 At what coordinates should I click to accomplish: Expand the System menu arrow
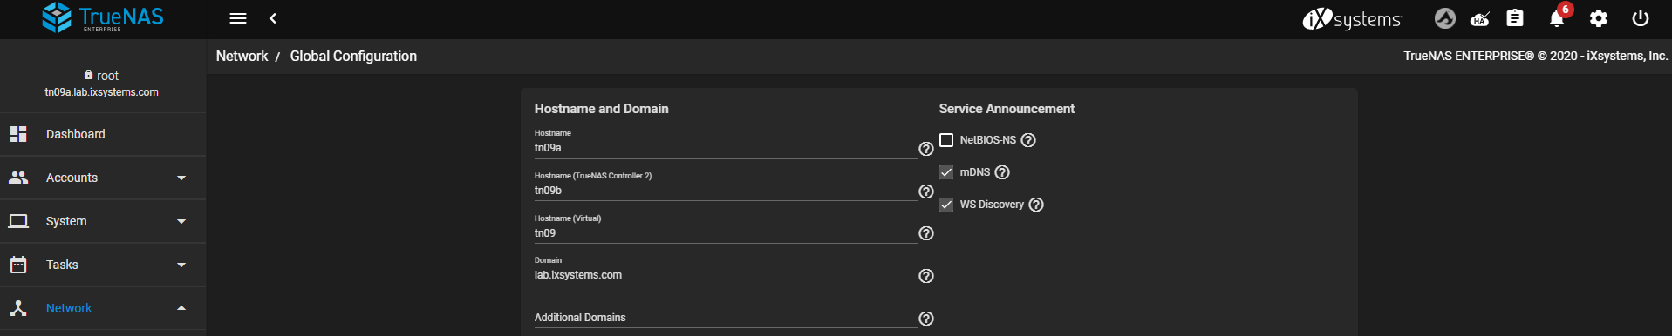(181, 221)
